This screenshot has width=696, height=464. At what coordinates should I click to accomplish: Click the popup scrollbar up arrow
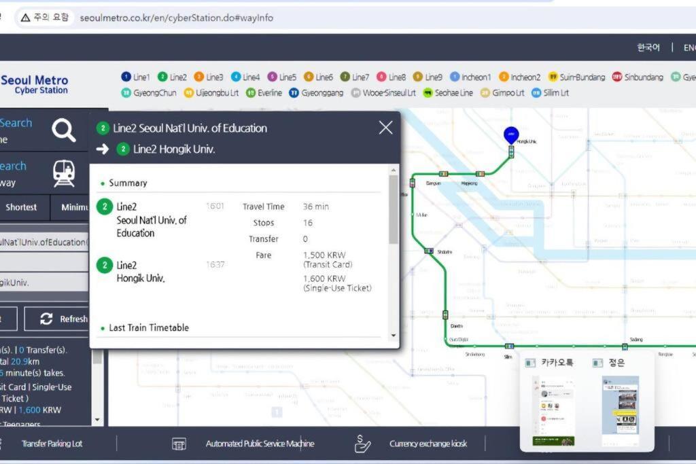tap(394, 170)
